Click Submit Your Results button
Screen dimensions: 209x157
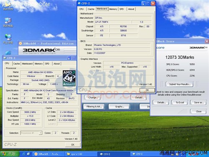pos(180,84)
